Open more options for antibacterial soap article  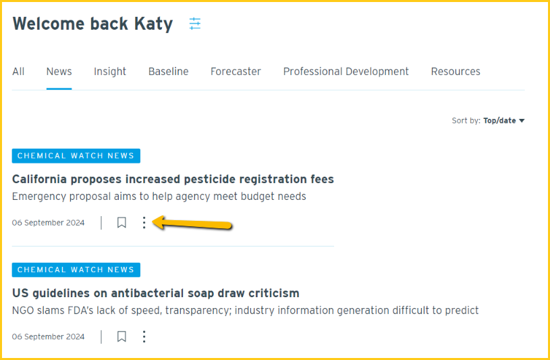(x=144, y=336)
